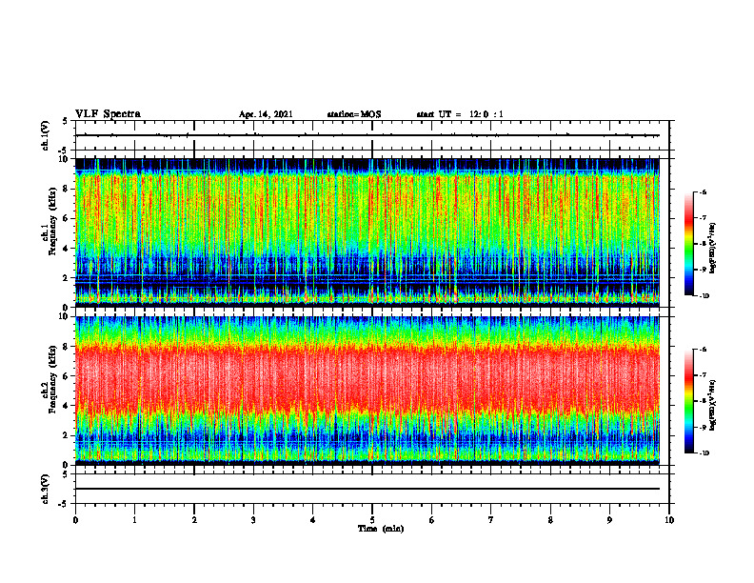The image size is (754, 583).
Task: Click the 'Time (min)' axis label
Action: tap(381, 529)
